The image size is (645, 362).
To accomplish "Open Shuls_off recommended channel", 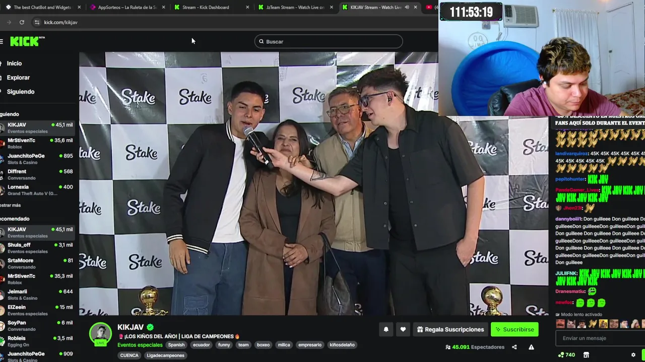I will (x=38, y=248).
